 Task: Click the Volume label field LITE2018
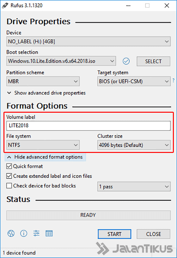88,126
